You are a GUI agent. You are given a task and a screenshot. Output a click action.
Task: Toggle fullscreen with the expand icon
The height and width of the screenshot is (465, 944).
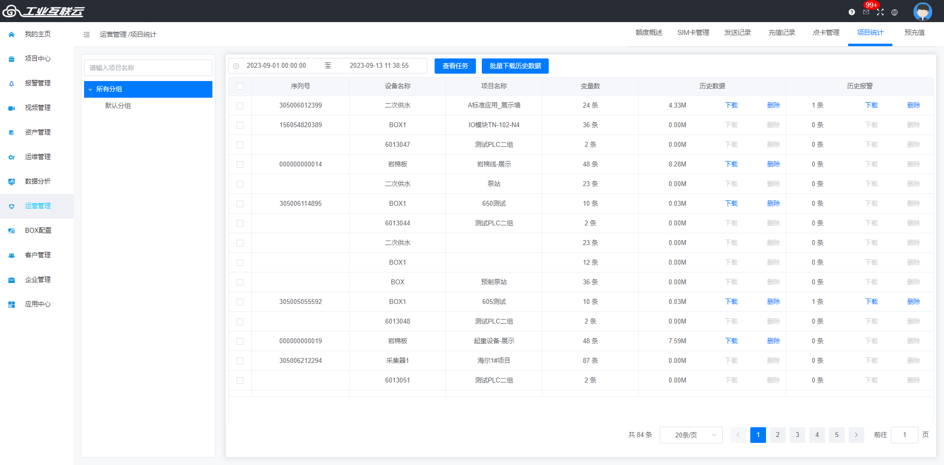coord(880,12)
